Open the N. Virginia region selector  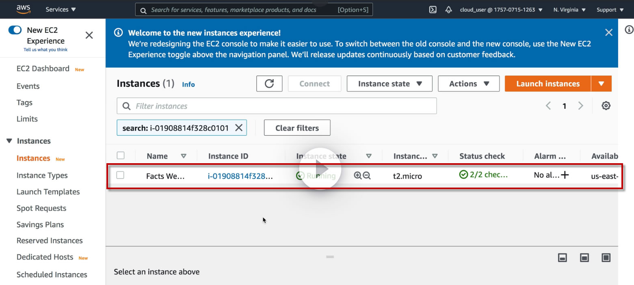coord(569,10)
